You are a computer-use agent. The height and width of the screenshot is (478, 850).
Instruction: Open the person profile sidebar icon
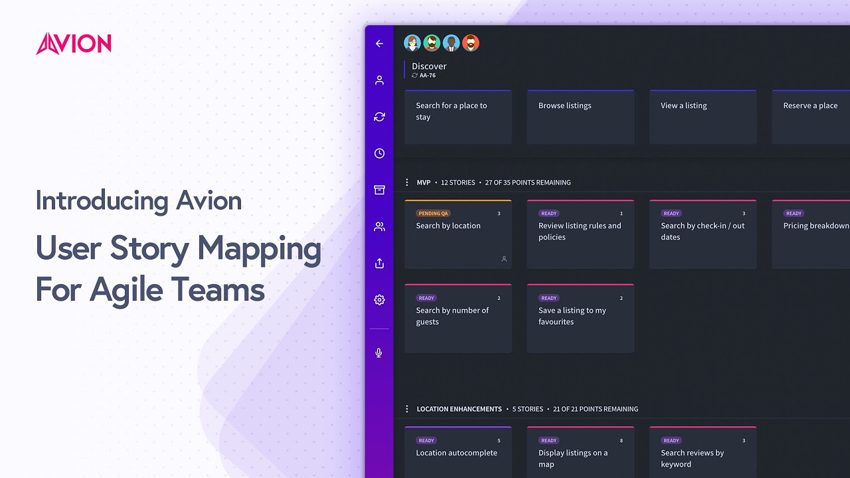[379, 80]
